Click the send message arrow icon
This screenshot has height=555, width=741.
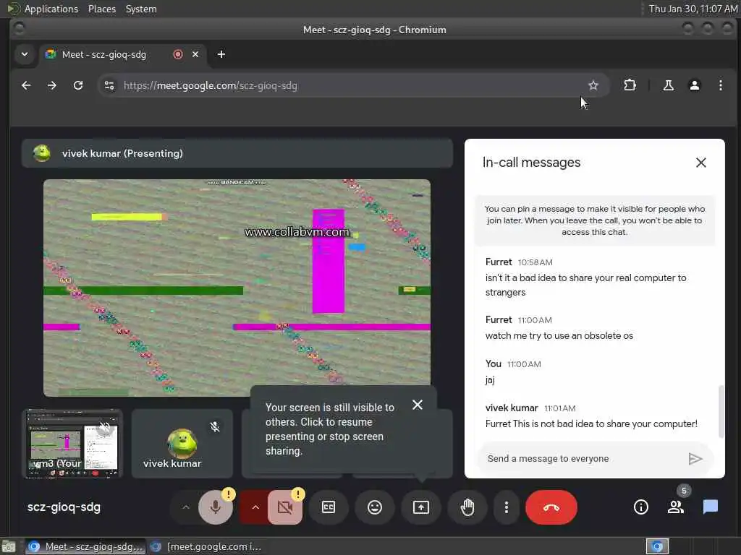(x=695, y=459)
